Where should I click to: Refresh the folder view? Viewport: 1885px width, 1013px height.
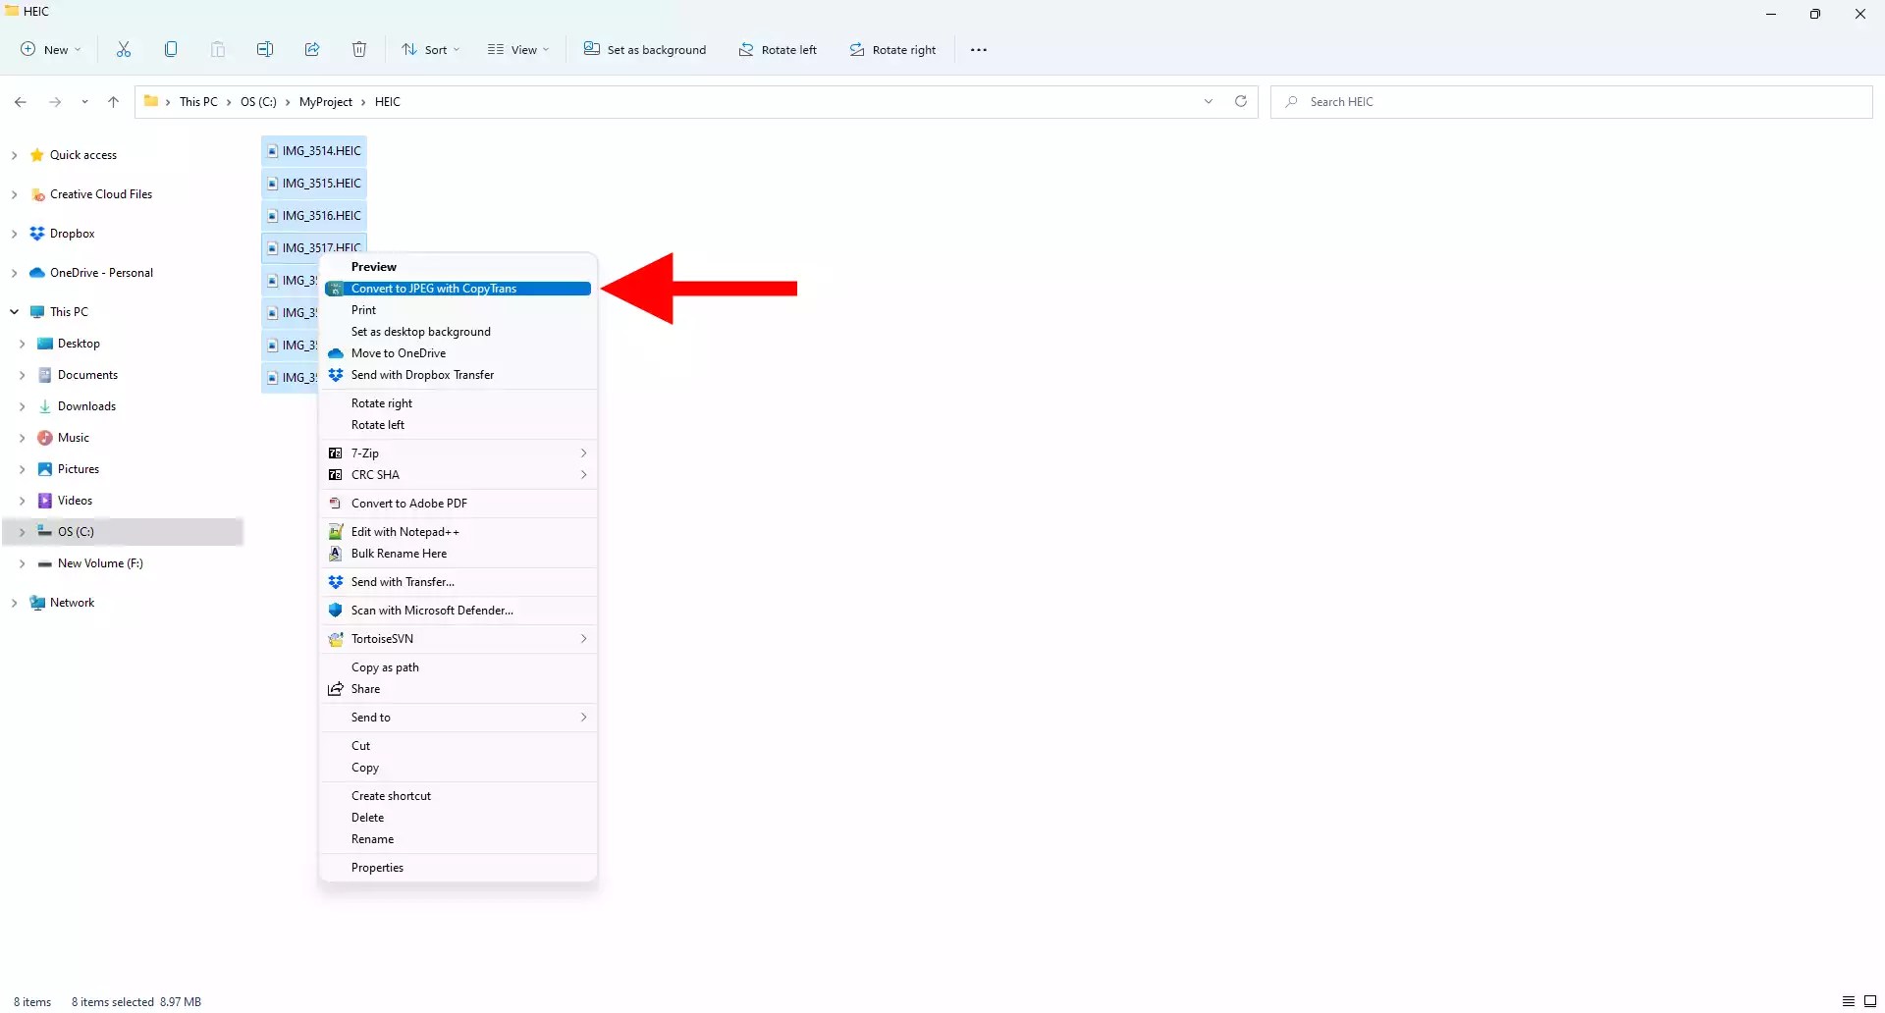1240,101
